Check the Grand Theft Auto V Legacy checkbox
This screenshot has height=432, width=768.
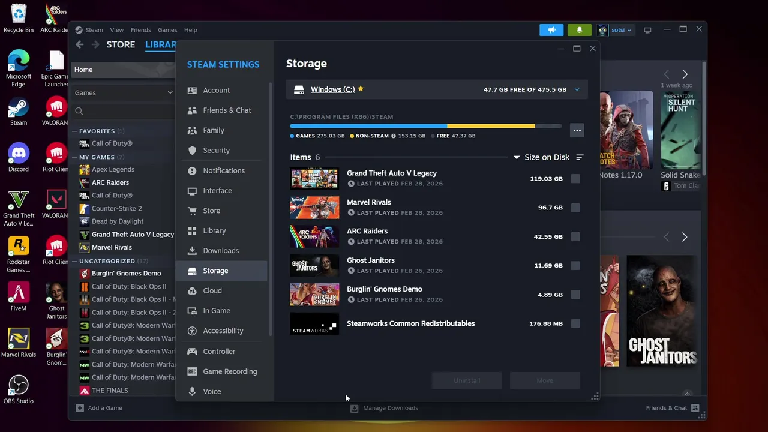[575, 179]
